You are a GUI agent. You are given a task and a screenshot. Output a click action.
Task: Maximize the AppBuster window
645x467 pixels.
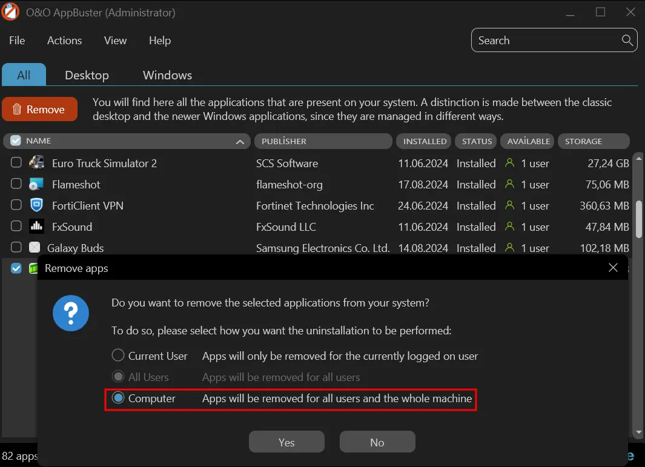600,12
